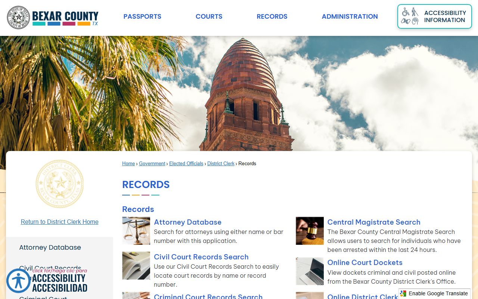
Task: Open the round accessibility widget icon
Action: 18,281
